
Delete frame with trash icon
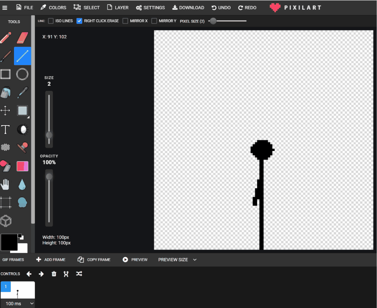(54, 274)
